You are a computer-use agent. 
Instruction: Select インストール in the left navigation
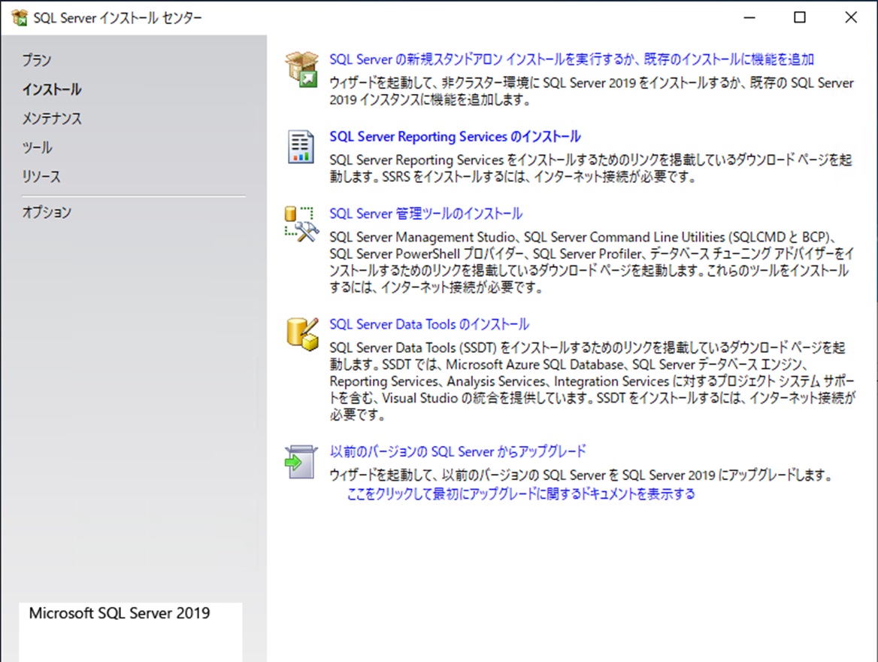coord(52,90)
